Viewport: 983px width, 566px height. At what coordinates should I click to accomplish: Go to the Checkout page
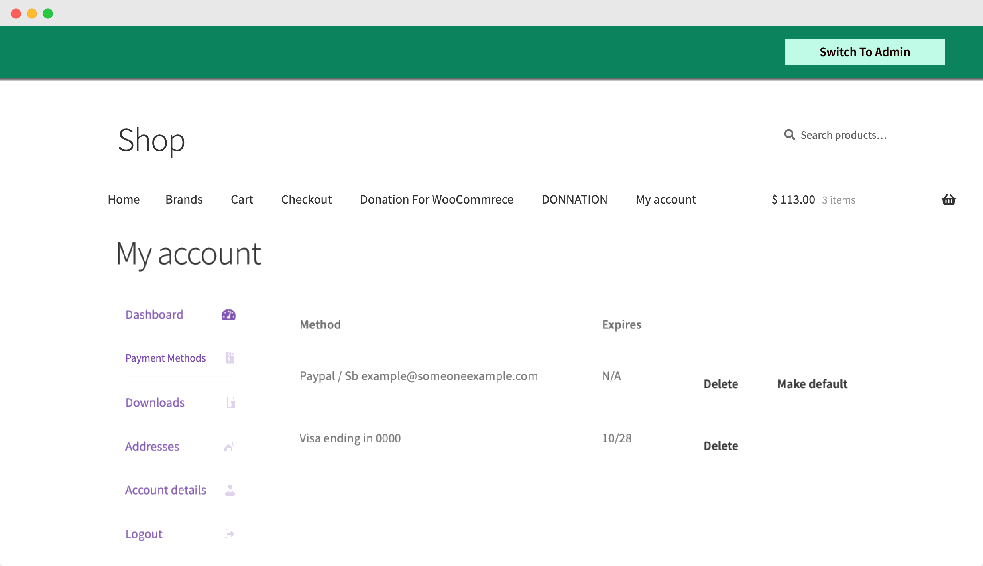click(306, 199)
